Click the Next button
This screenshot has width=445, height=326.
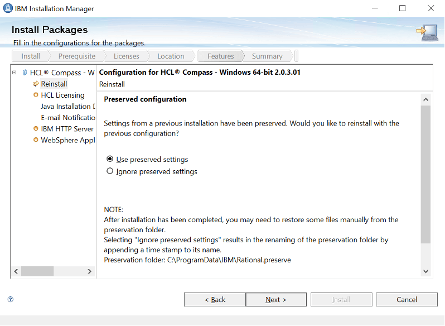275,300
